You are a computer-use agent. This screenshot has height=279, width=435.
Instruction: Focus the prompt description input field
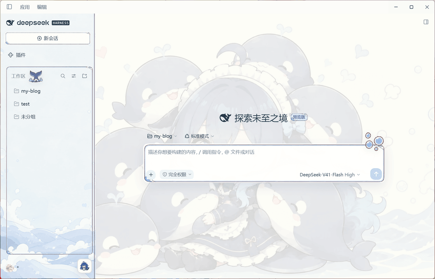[x=264, y=156]
